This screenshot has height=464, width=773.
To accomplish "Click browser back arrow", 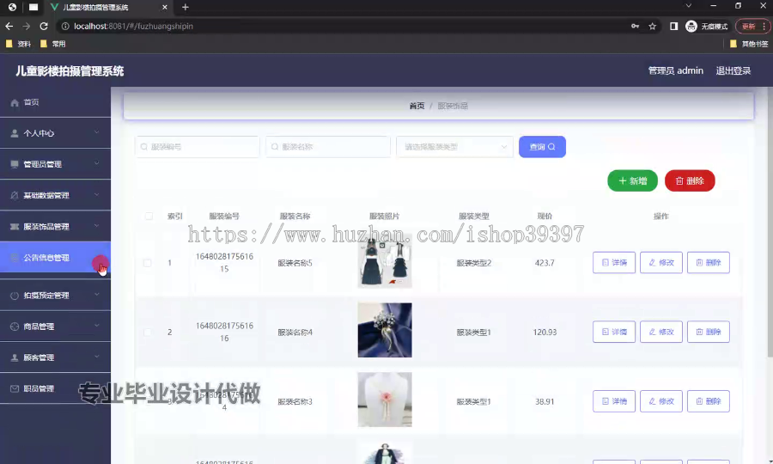I will point(9,26).
